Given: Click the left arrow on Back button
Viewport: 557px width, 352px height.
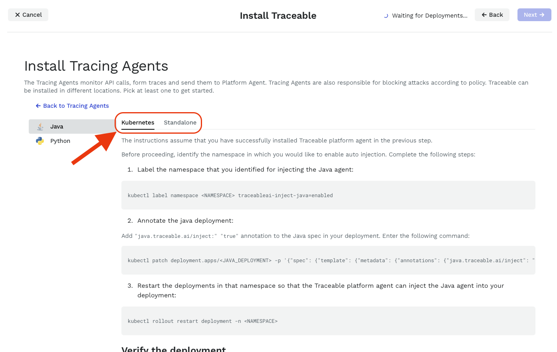Looking at the screenshot, I should pos(484,15).
